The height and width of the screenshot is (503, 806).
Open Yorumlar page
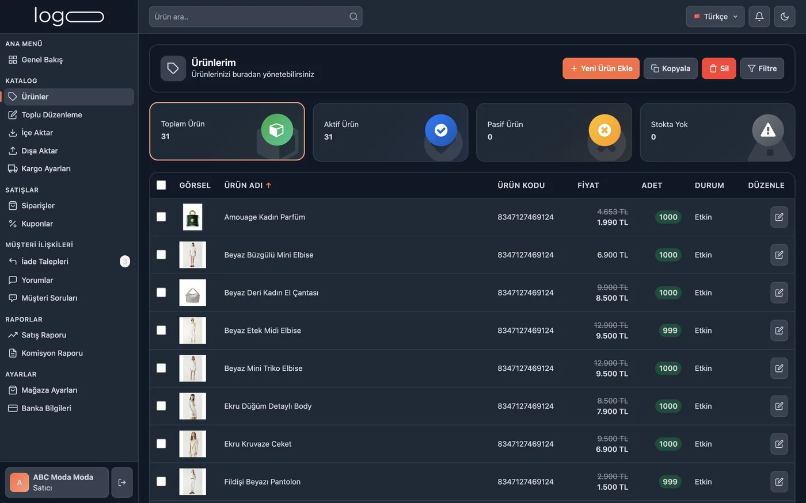click(x=69, y=280)
